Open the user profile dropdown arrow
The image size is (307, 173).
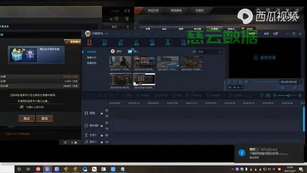[x=106, y=34]
